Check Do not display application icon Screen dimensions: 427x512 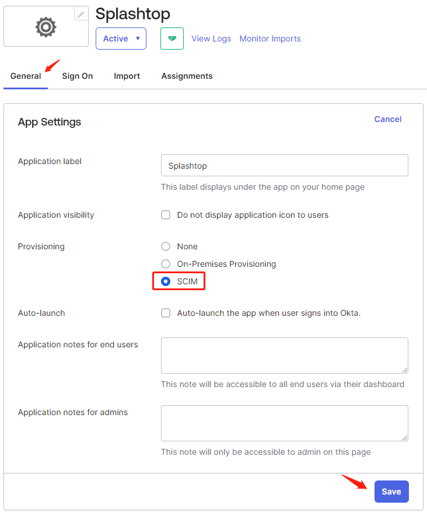pos(166,215)
